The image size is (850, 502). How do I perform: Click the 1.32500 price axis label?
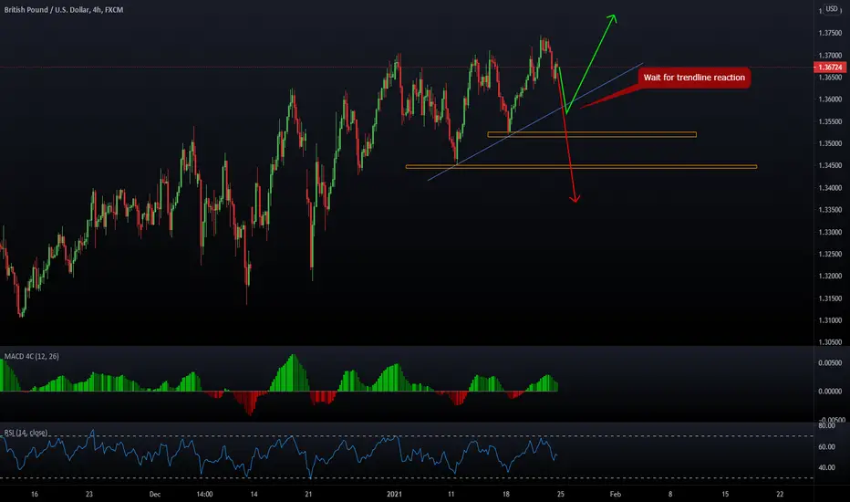pyautogui.click(x=830, y=254)
